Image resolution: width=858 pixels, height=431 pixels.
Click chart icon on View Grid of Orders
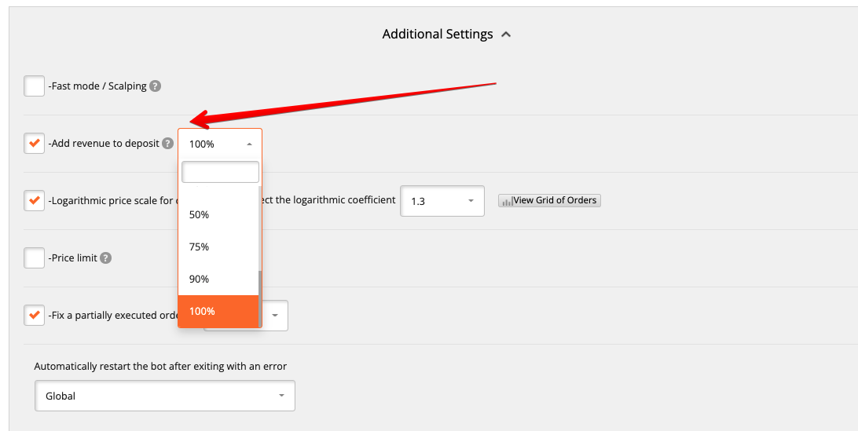click(x=508, y=201)
